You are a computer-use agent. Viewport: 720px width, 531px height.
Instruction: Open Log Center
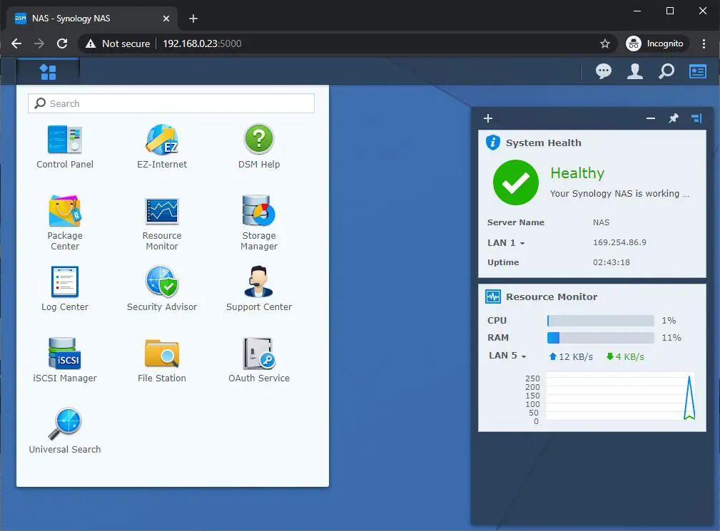point(65,289)
